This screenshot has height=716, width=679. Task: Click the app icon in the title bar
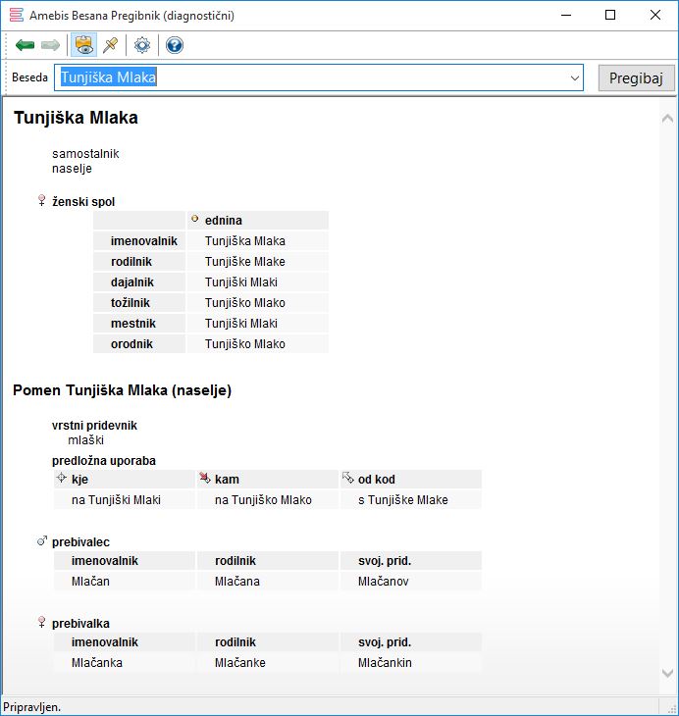pyautogui.click(x=16, y=15)
